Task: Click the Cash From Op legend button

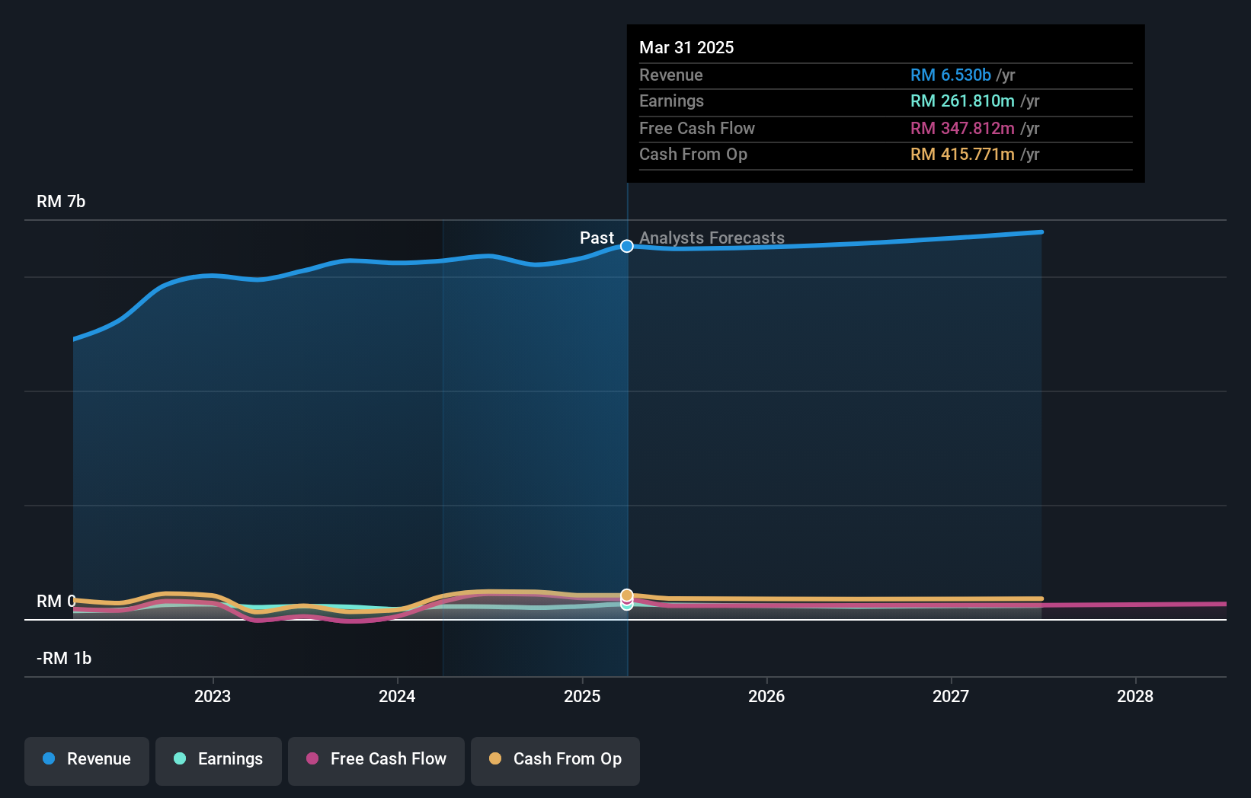Action: coord(555,760)
